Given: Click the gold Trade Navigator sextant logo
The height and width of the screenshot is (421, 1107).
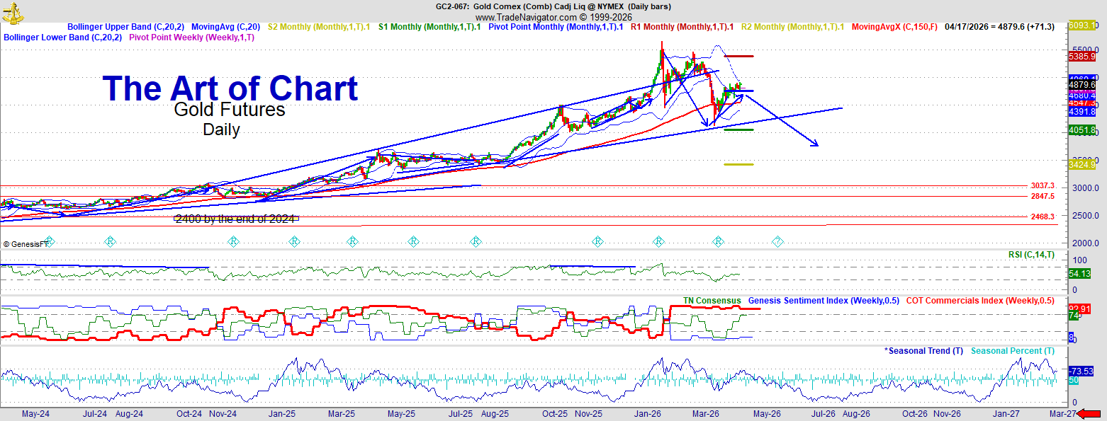Looking at the screenshot, I should click(x=12, y=11).
